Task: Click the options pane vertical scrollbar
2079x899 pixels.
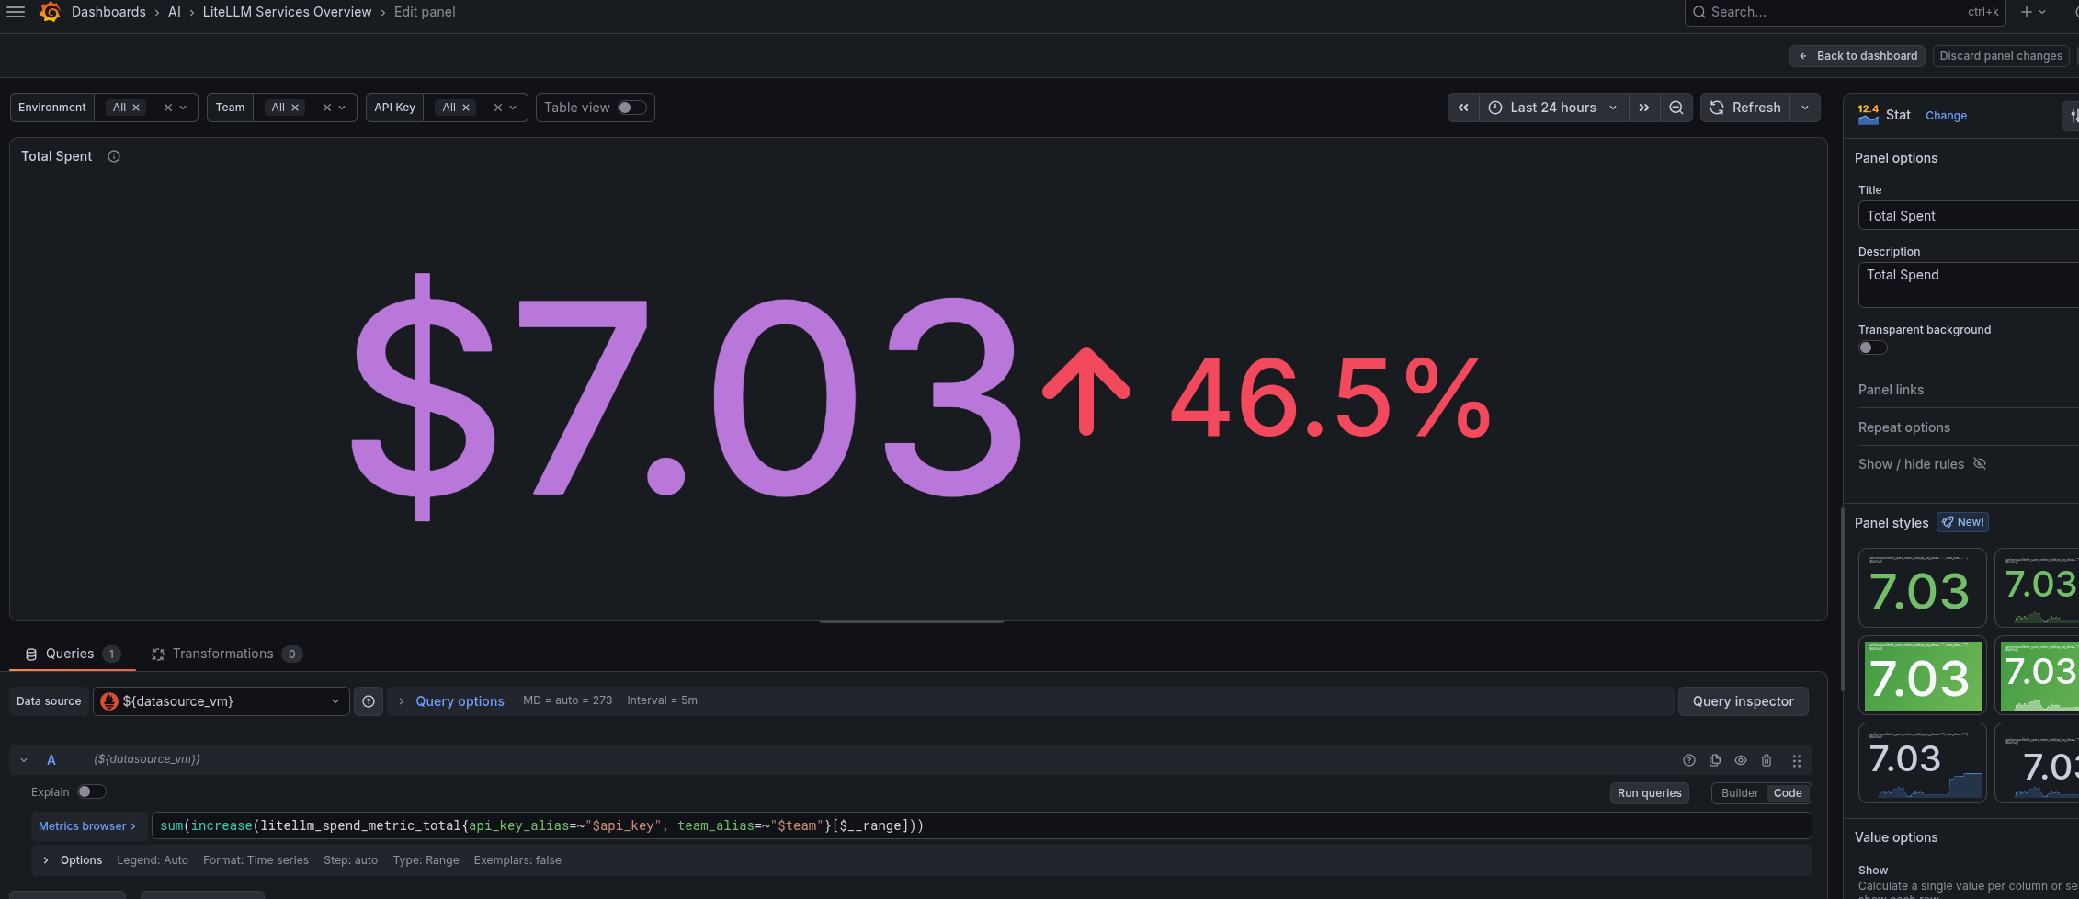Action: pyautogui.click(x=1842, y=598)
